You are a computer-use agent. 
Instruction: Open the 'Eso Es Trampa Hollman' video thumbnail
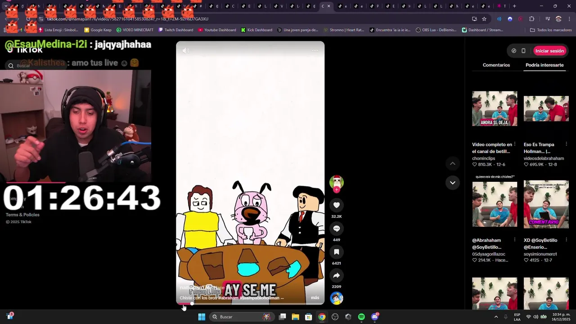click(546, 108)
